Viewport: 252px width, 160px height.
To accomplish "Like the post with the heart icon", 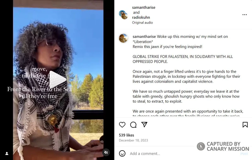I will coord(122,125).
